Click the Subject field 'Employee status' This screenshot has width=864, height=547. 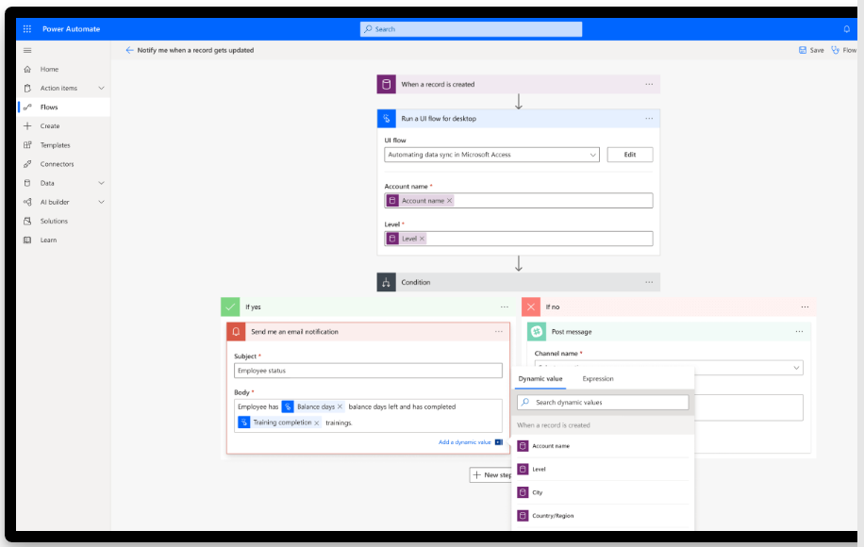(x=368, y=371)
